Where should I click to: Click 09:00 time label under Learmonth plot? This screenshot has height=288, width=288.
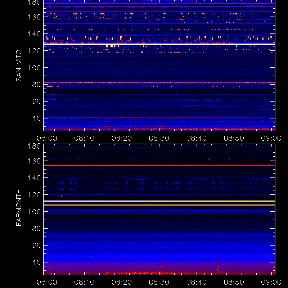pyautogui.click(x=271, y=282)
